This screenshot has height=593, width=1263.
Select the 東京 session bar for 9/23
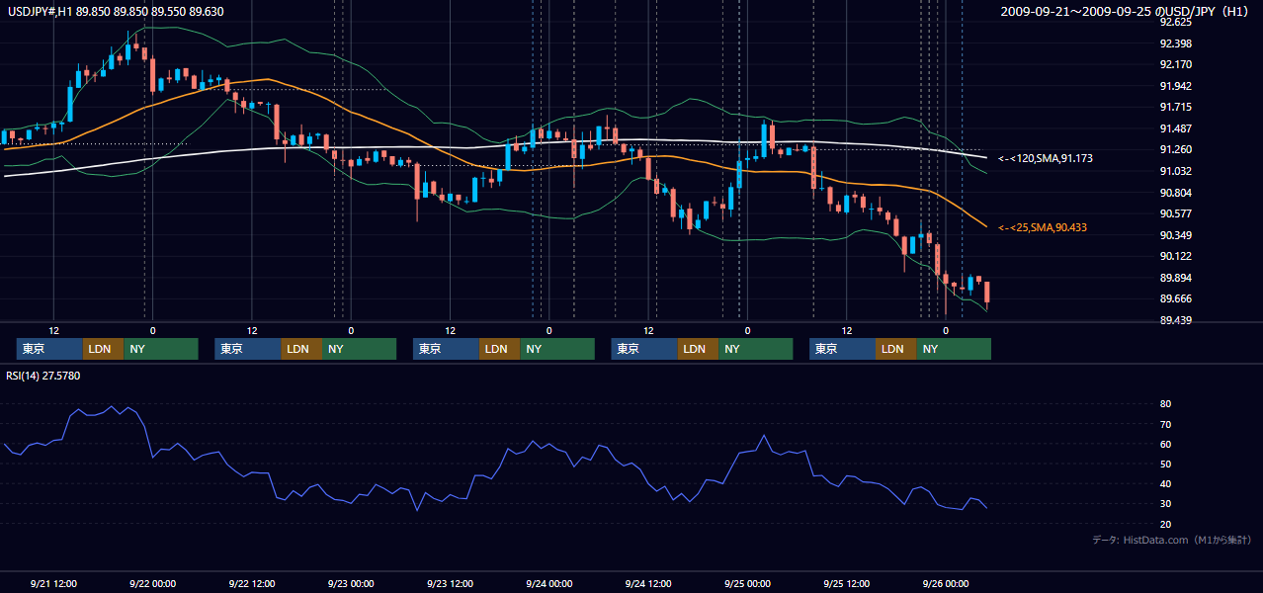click(x=447, y=349)
